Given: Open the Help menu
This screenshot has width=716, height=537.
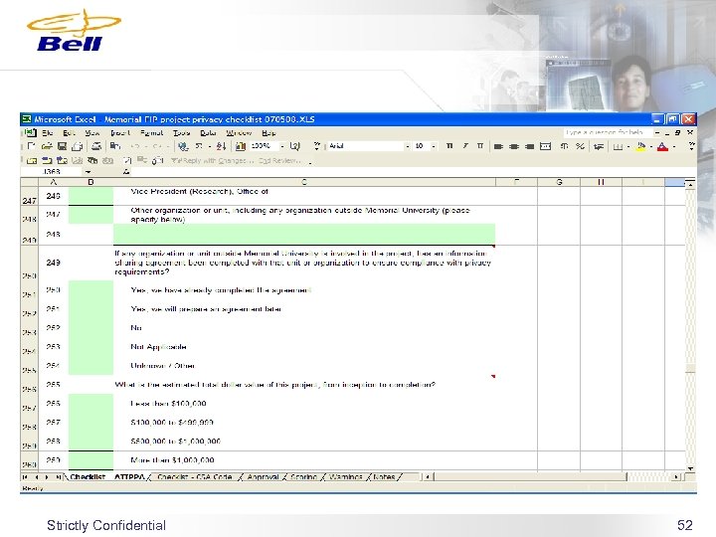Looking at the screenshot, I should 268,133.
